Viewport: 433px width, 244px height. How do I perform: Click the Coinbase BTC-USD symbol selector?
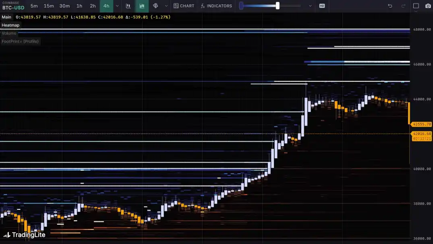tap(13, 6)
